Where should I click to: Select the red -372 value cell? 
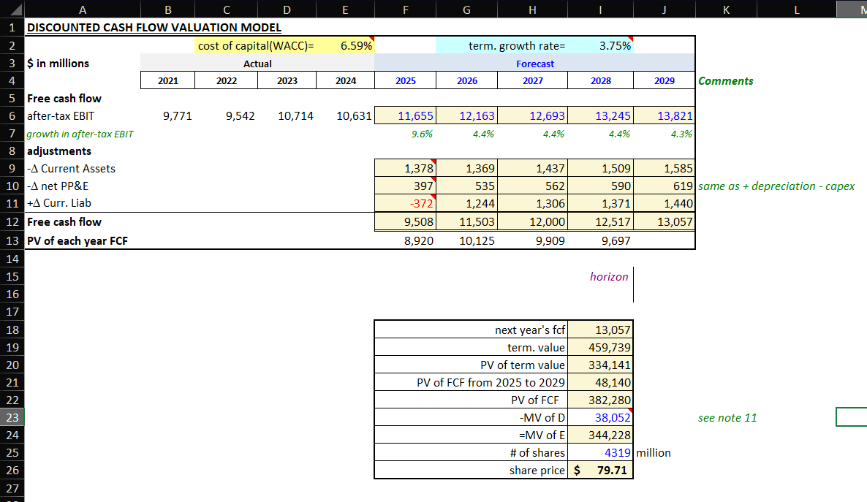click(x=405, y=203)
